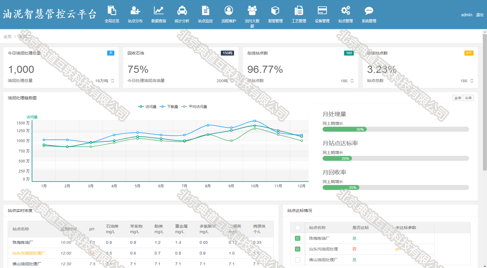Click the 病原体 个/L column header
The height and width of the screenshot is (268, 487).
click(x=259, y=229)
